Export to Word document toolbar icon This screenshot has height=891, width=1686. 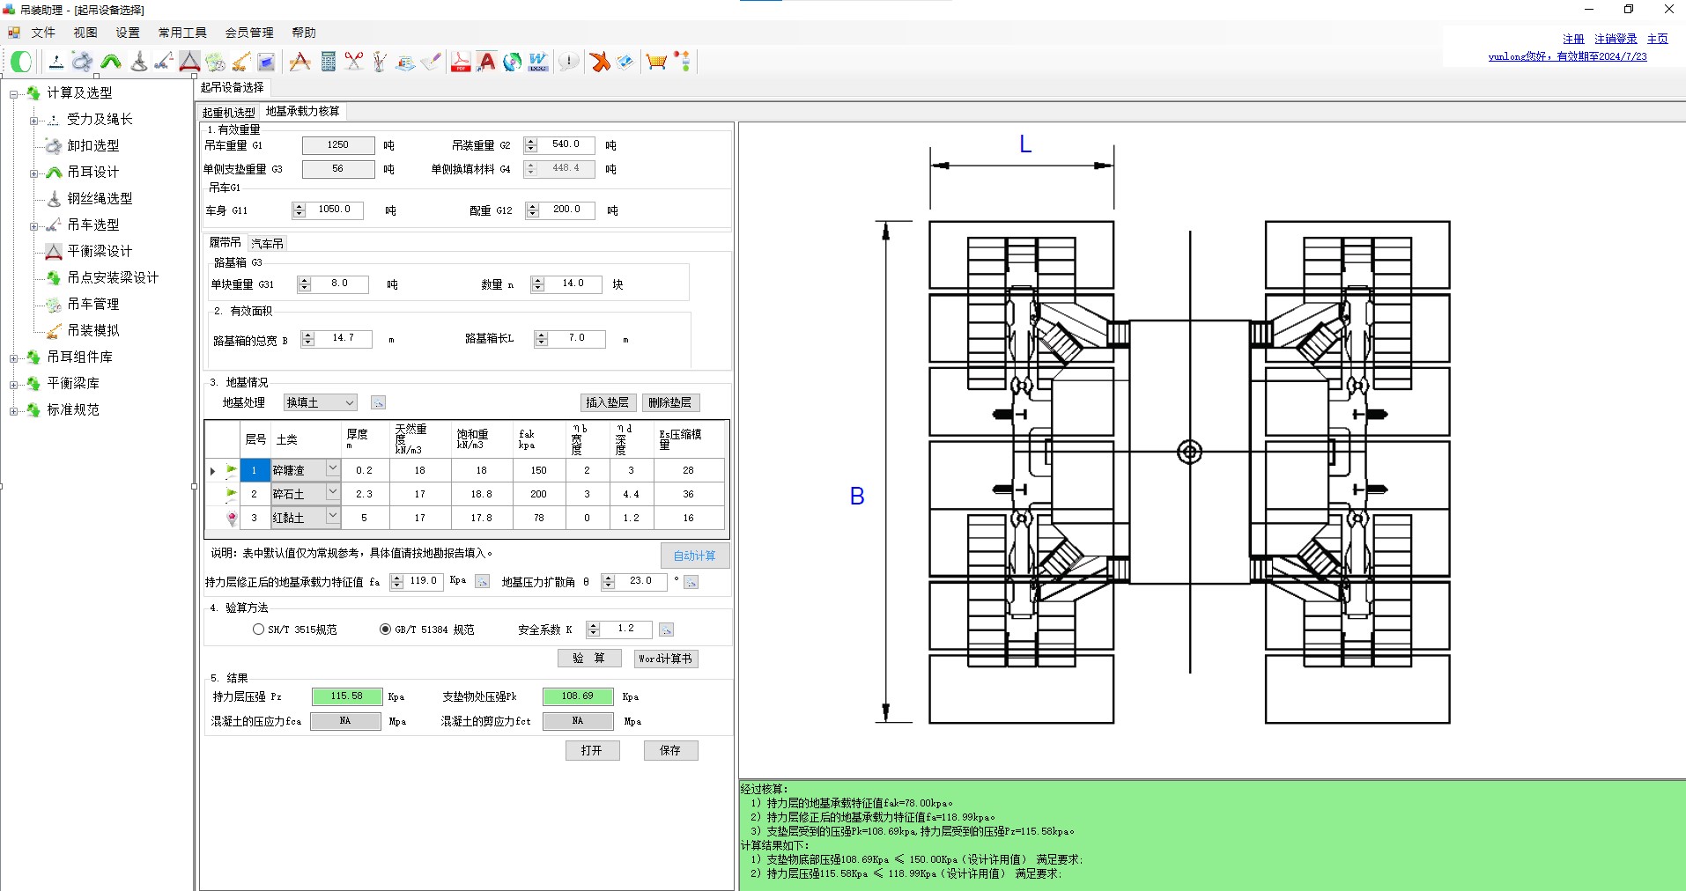[537, 62]
